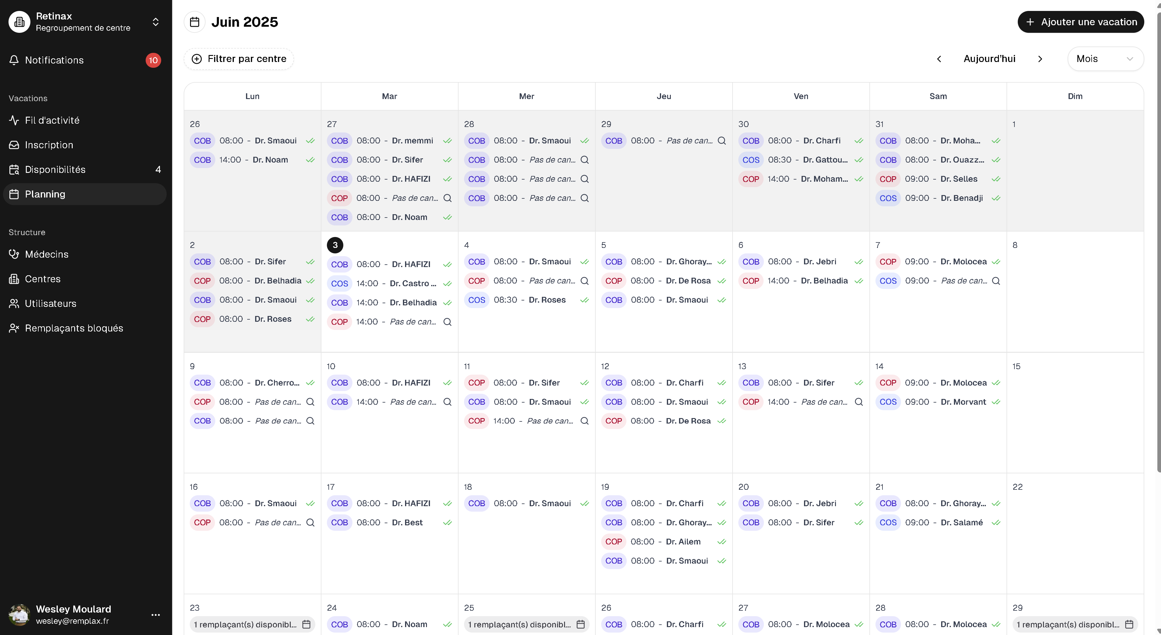
Task: Click search icon on May 27 COP vacation
Action: point(447,198)
